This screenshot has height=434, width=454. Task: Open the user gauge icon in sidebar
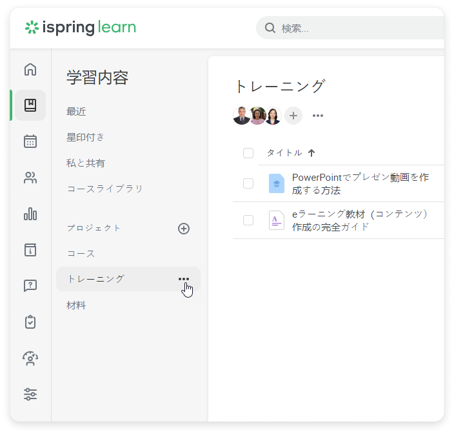[30, 358]
